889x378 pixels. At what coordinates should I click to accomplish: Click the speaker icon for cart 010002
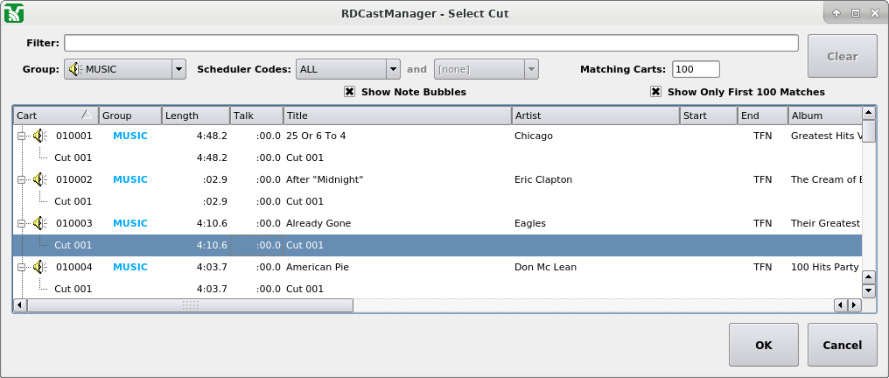coord(39,179)
